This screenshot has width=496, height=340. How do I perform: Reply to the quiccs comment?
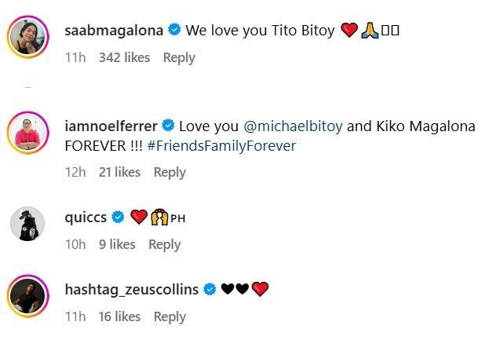165,244
